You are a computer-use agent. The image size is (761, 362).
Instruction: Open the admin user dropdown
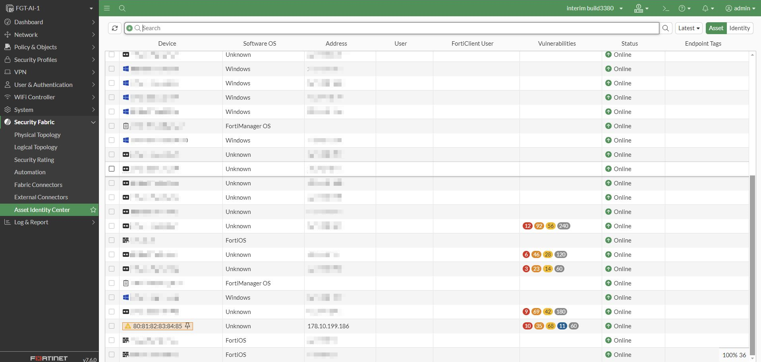[740, 8]
